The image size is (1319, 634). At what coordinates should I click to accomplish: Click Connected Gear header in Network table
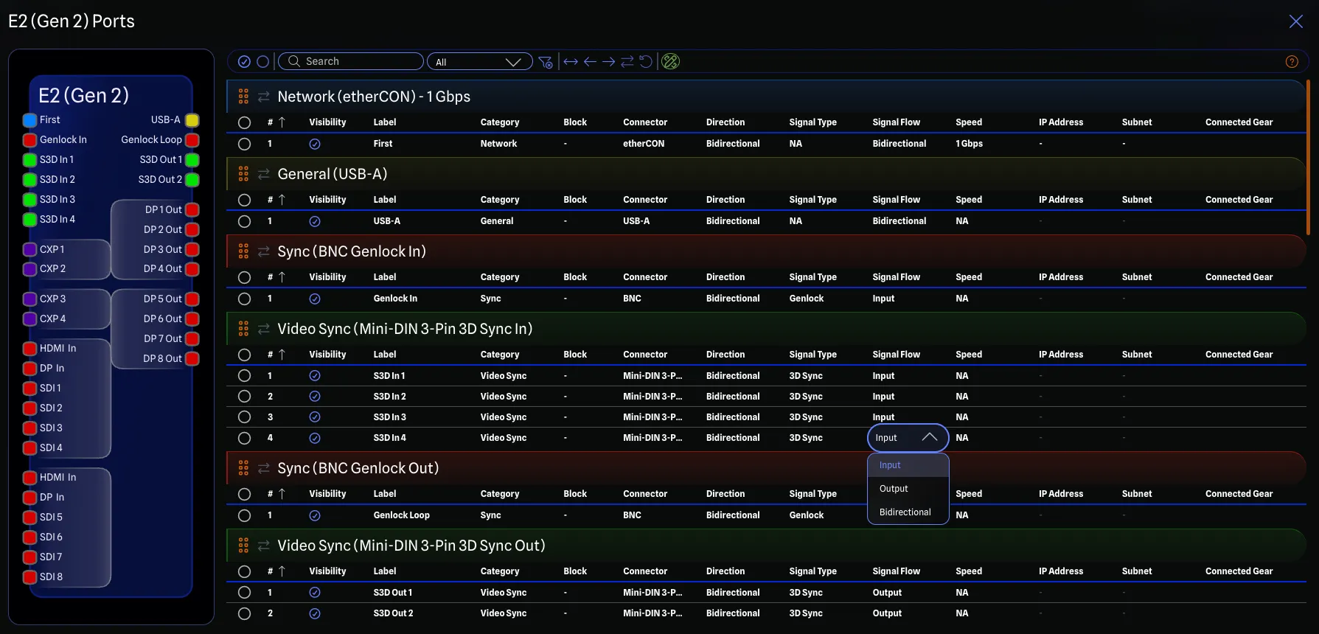(1239, 122)
